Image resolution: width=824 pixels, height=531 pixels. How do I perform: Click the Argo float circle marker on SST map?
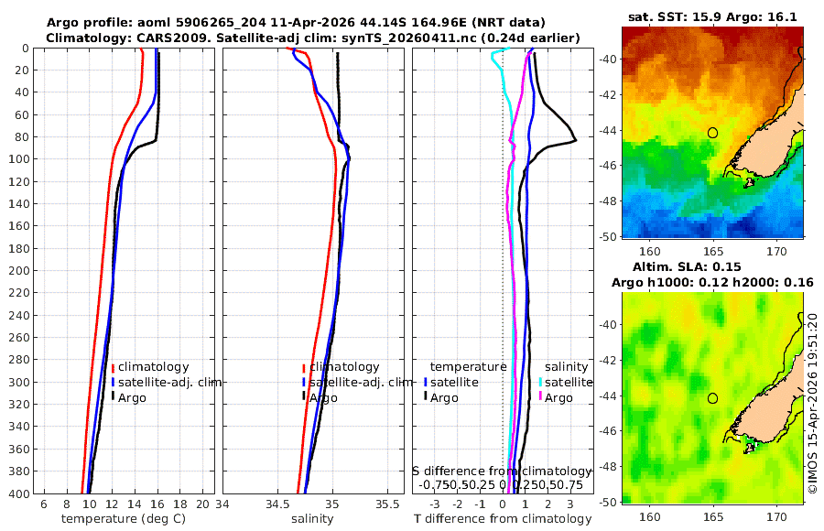tap(712, 133)
